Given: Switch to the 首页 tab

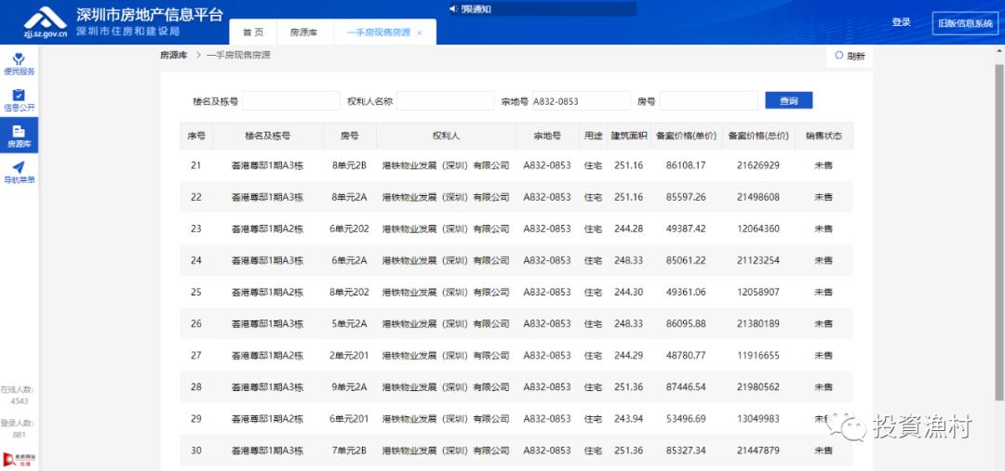Looking at the screenshot, I should click(x=252, y=32).
